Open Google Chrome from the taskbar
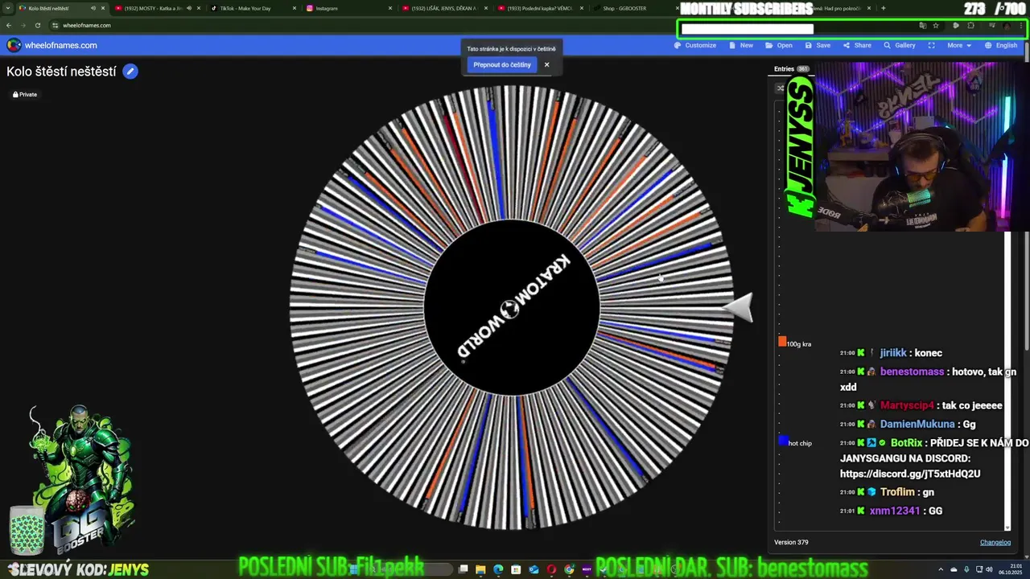Image resolution: width=1030 pixels, height=579 pixels. (x=569, y=569)
